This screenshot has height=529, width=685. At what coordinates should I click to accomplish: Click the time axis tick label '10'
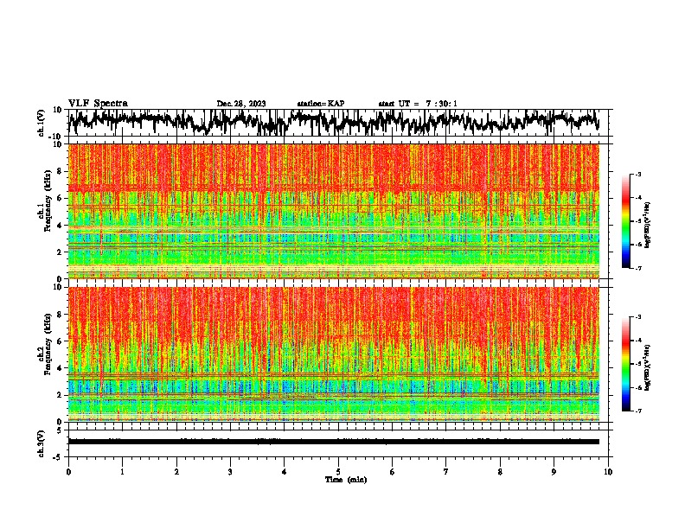[x=608, y=472]
